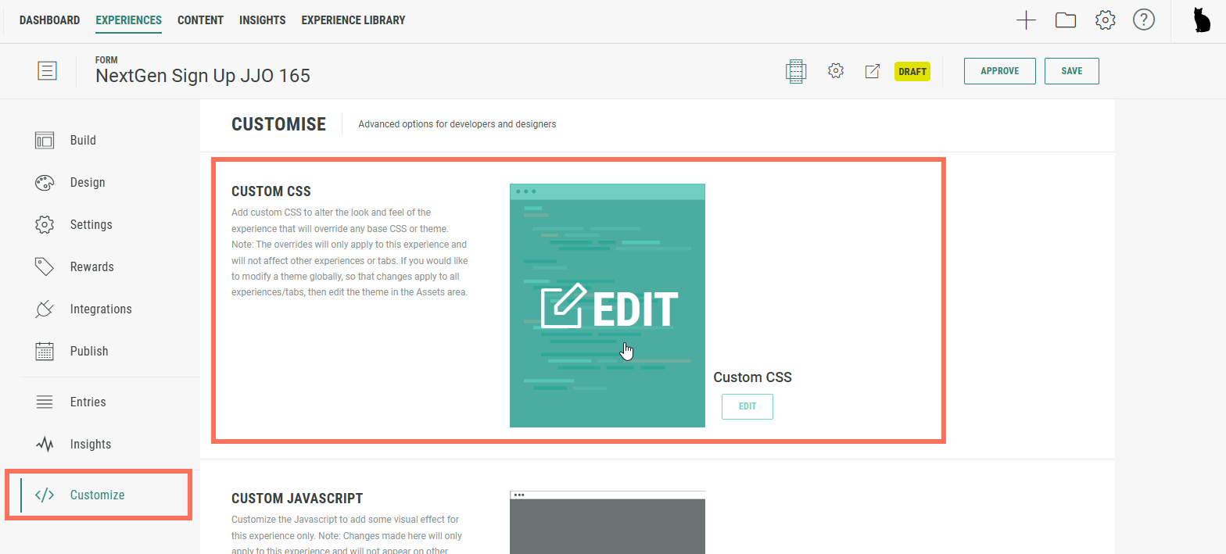
Task: Open the Content tab
Action: (x=200, y=20)
